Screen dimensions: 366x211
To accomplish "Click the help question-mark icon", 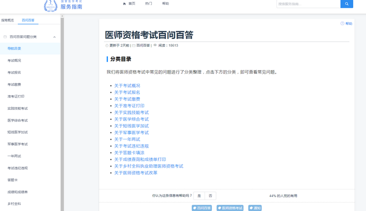I will (x=342, y=23).
